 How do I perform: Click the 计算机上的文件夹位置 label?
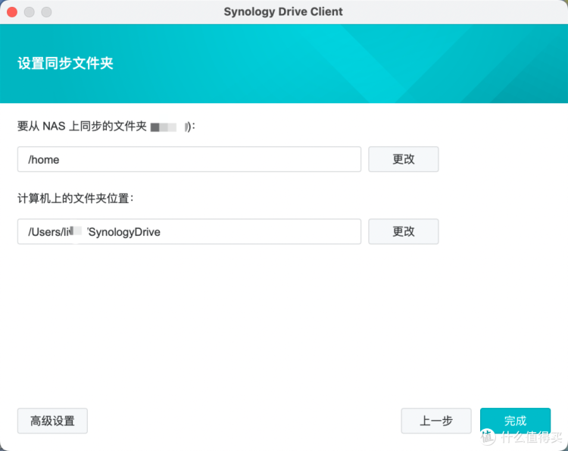[x=75, y=199]
